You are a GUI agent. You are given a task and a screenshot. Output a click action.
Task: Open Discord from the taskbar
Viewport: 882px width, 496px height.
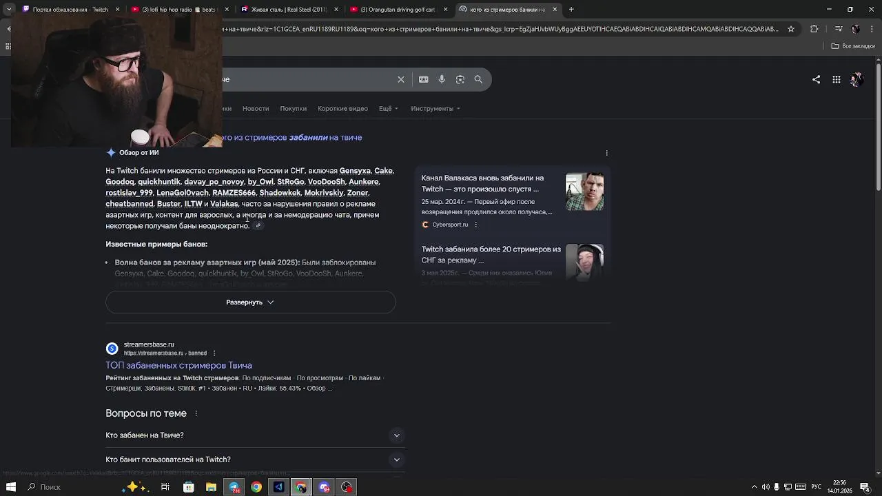pyautogui.click(x=324, y=487)
